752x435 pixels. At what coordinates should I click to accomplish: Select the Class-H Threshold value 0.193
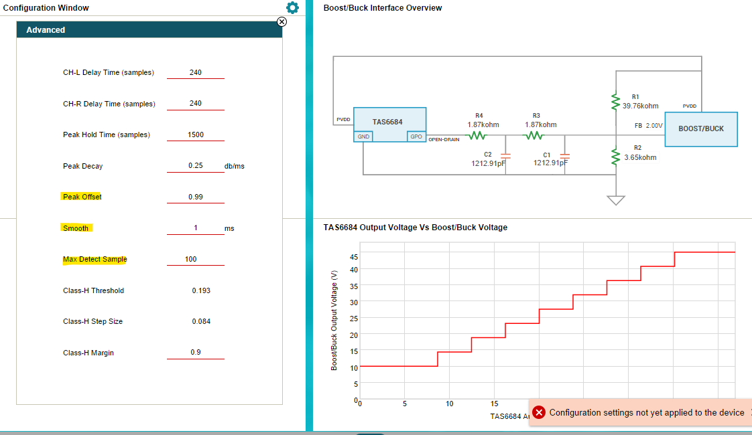point(201,290)
